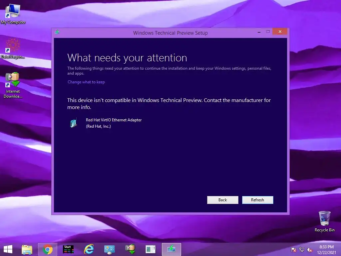Click the Setup window title icon

tap(57, 32)
